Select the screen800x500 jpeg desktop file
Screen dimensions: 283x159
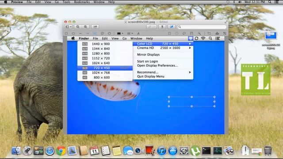click(271, 40)
